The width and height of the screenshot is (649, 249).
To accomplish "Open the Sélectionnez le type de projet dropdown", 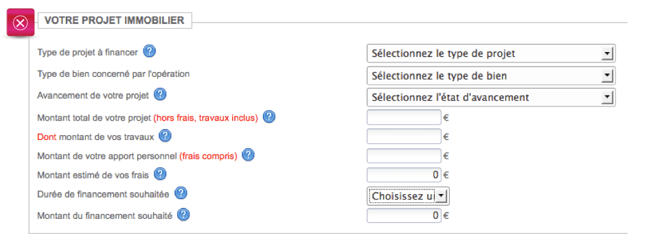I will tap(491, 54).
